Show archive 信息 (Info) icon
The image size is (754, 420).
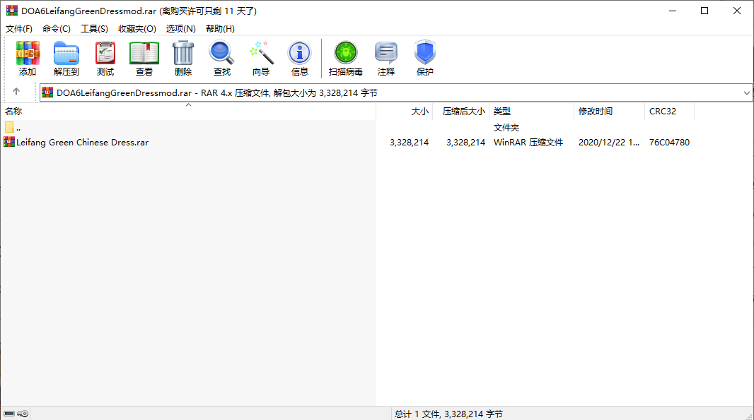click(300, 58)
